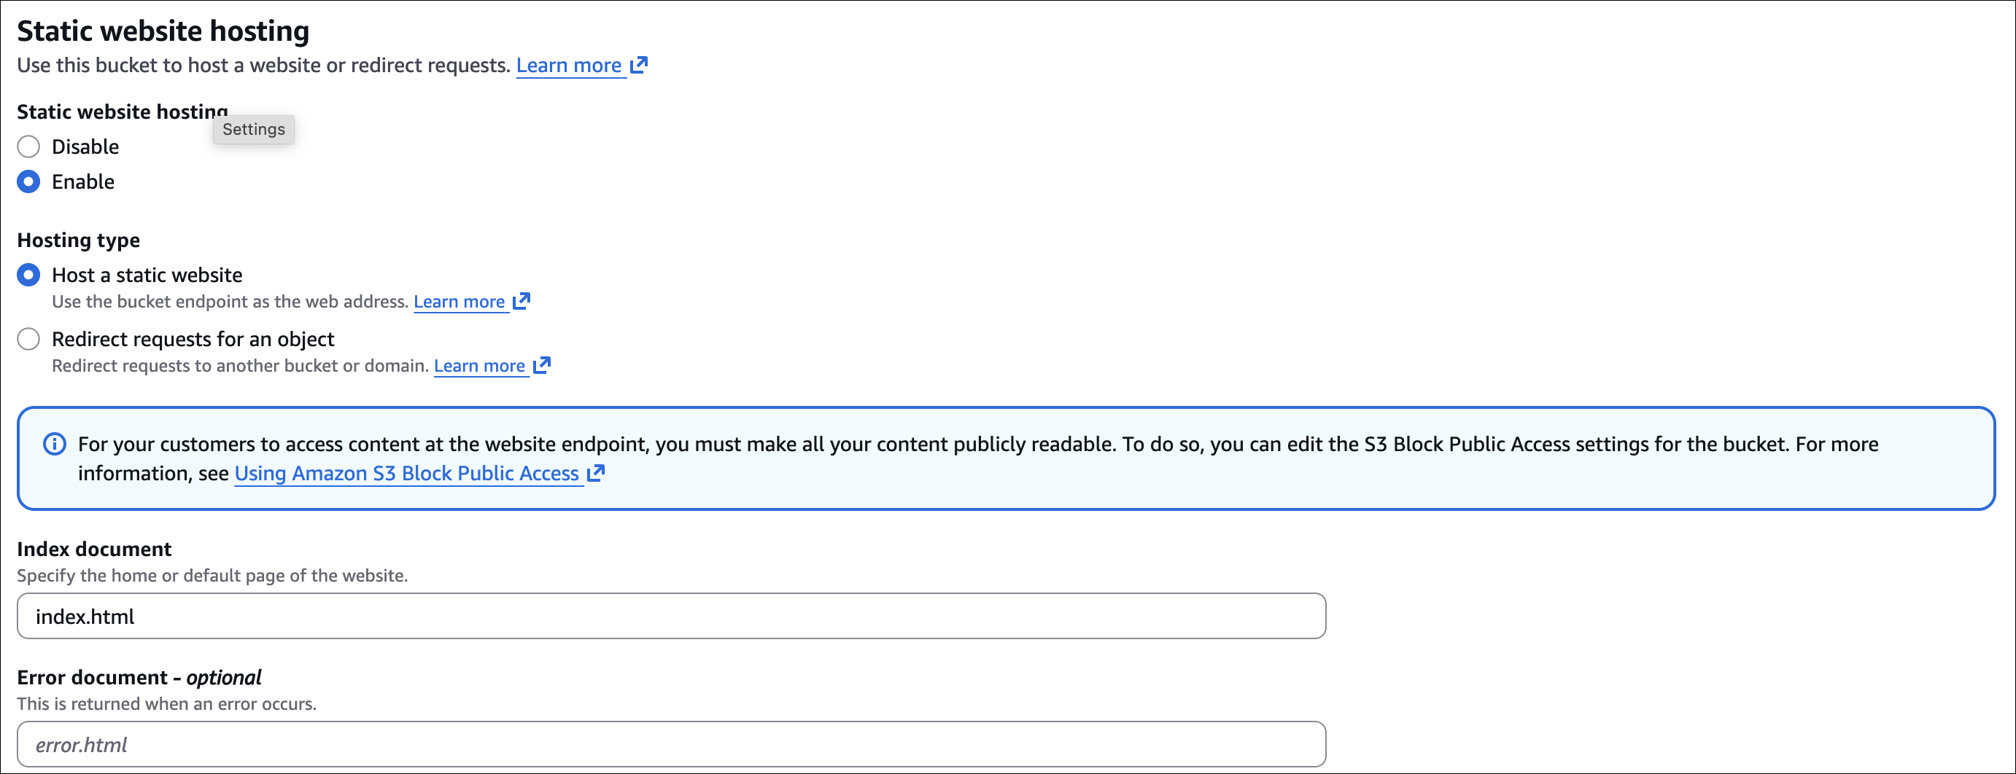Open Learn more link about bucket endpoint

(x=459, y=302)
